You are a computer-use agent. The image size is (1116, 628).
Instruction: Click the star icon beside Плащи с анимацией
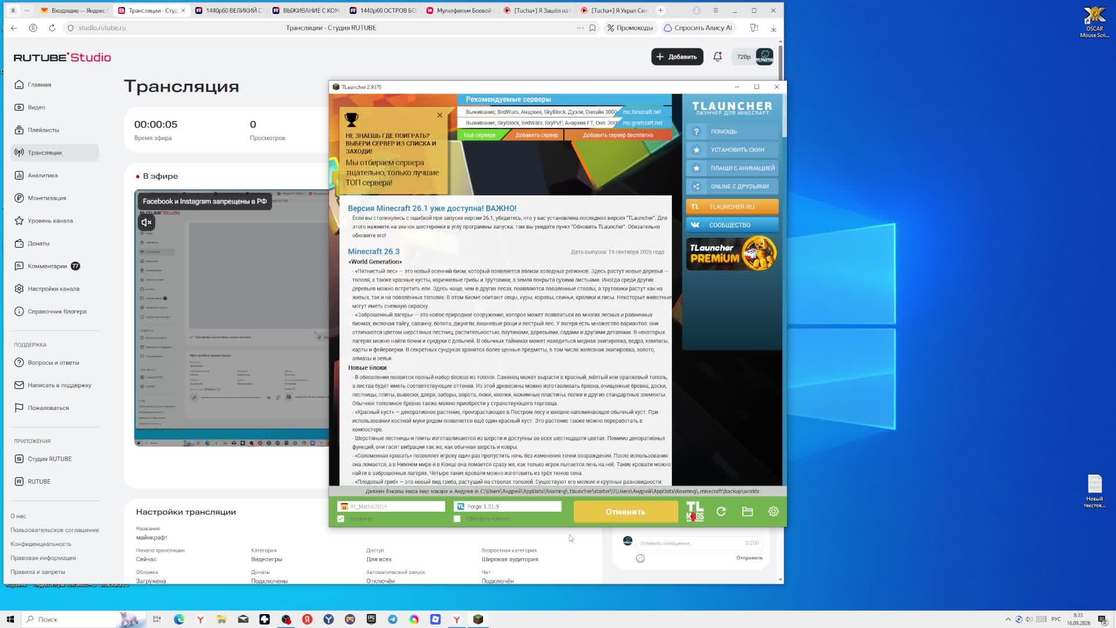coord(696,168)
